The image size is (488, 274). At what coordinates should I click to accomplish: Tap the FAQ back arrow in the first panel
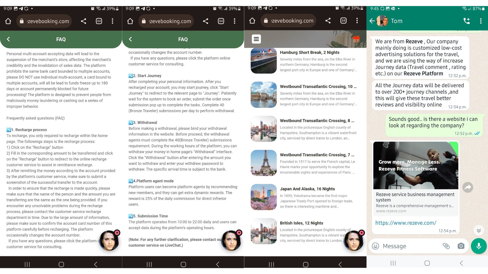pyautogui.click(x=8, y=39)
